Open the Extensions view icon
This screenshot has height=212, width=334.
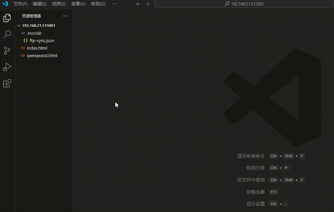pyautogui.click(x=7, y=83)
